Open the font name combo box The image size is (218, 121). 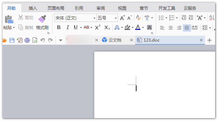(x=75, y=18)
